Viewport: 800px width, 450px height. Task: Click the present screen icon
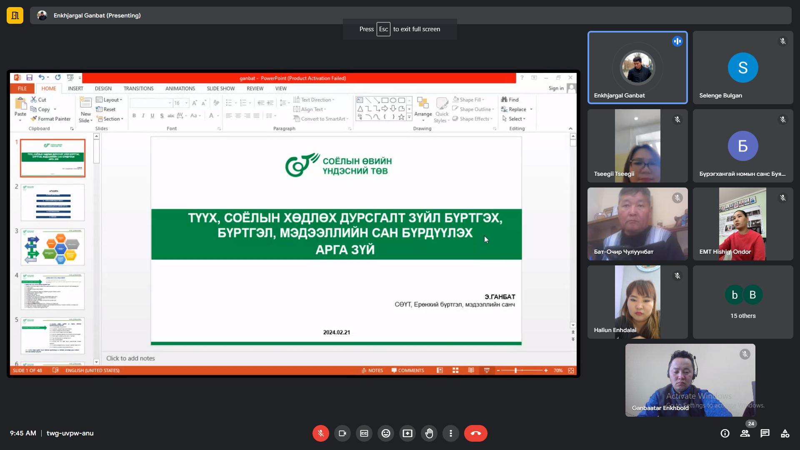pyautogui.click(x=407, y=433)
